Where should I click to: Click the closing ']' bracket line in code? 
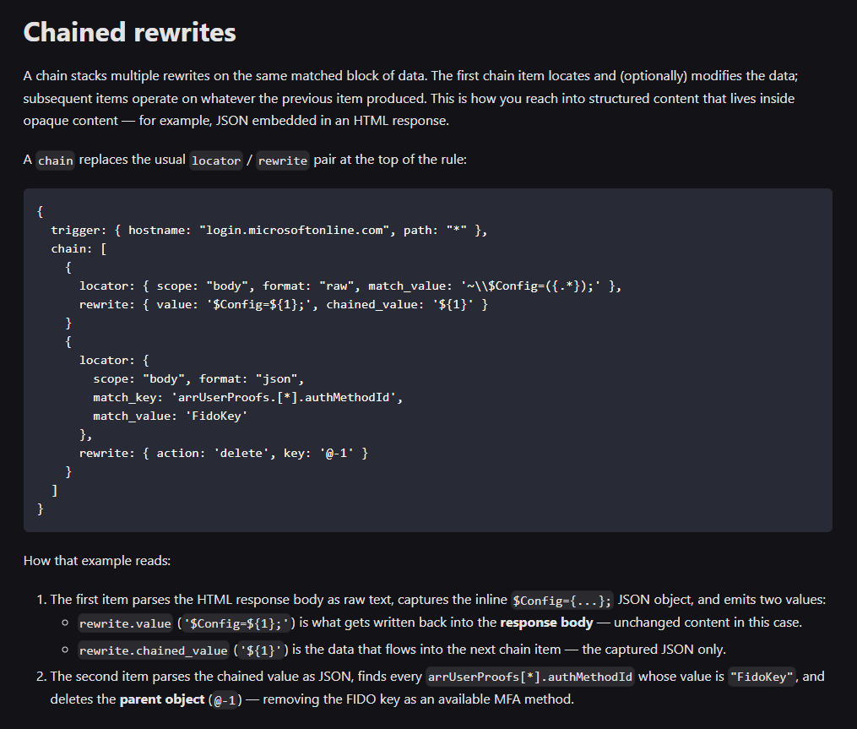pos(54,491)
